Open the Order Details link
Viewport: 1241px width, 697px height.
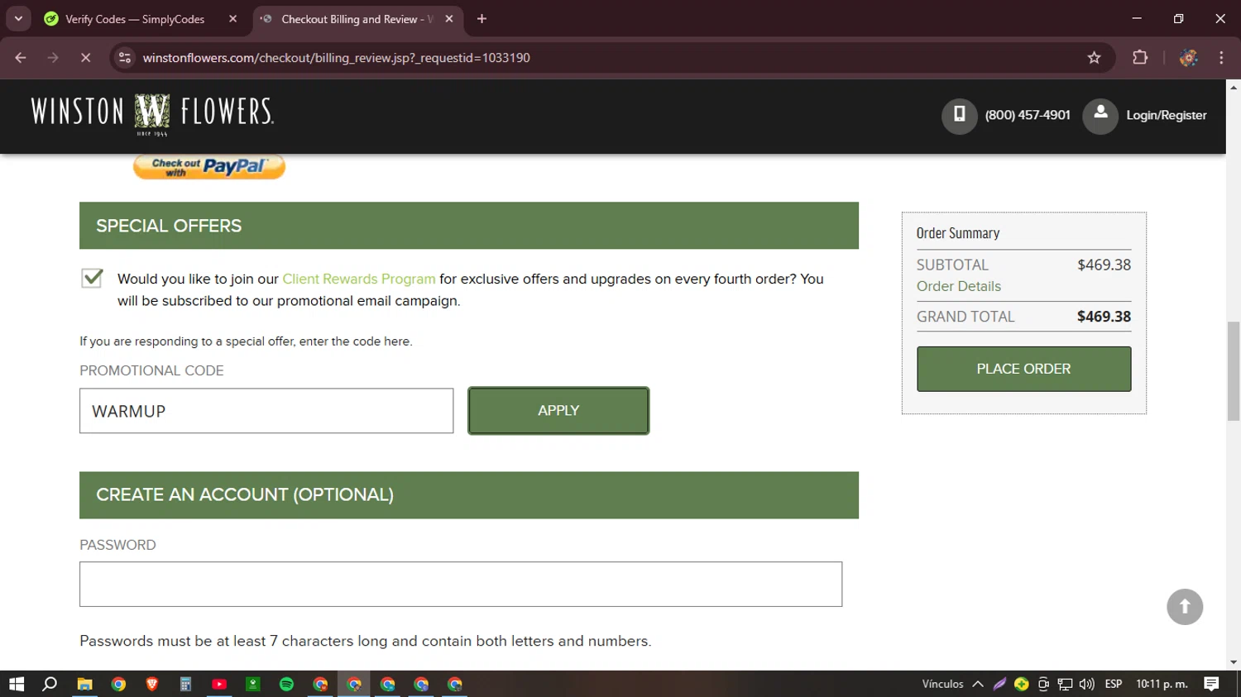click(958, 286)
